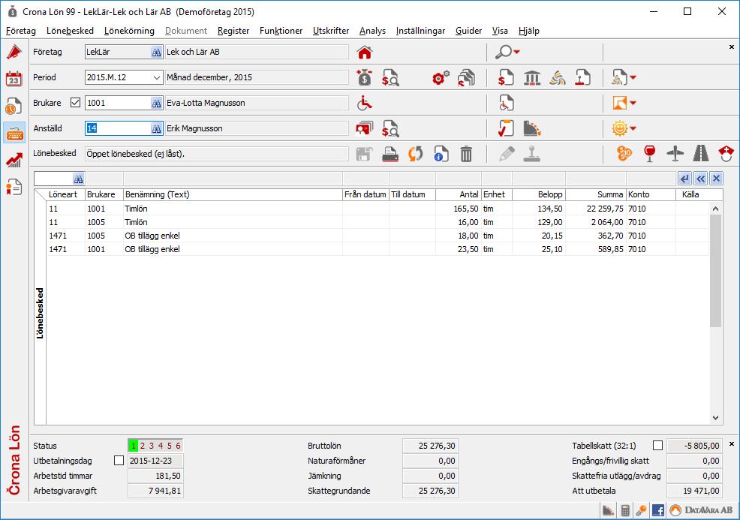Click the road icon

pos(701,154)
